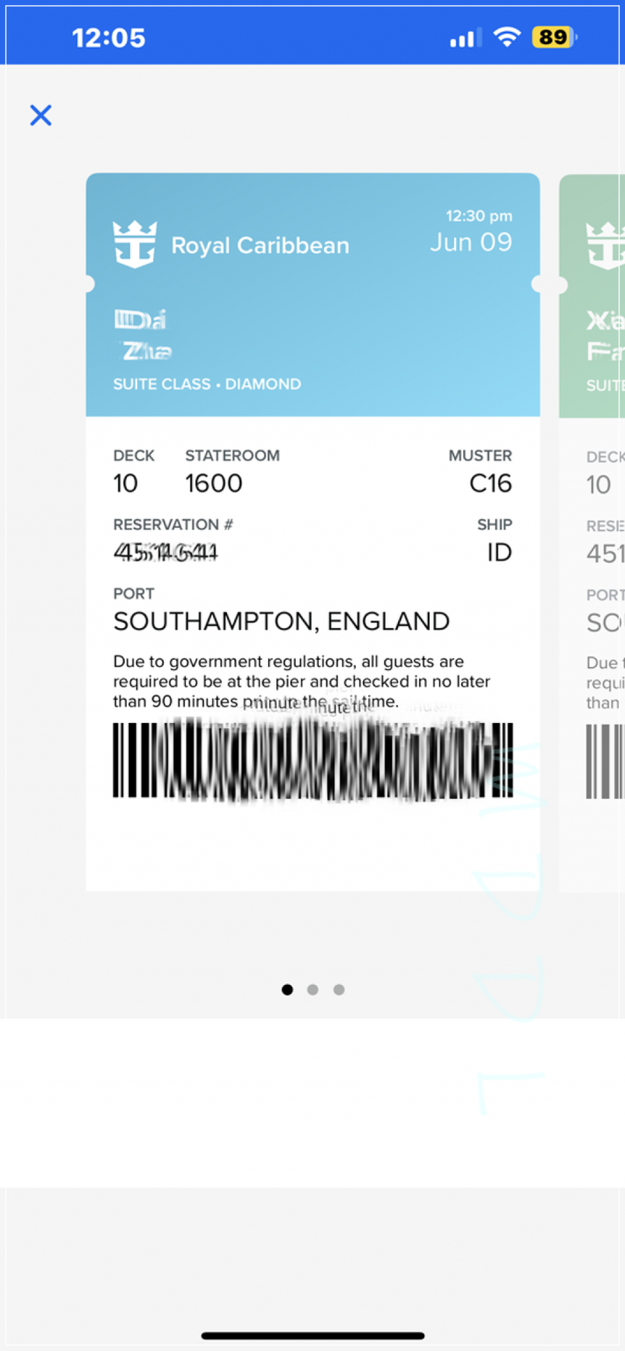Tap the Suite Class Diamond label
The width and height of the screenshot is (625, 1351).
207,384
